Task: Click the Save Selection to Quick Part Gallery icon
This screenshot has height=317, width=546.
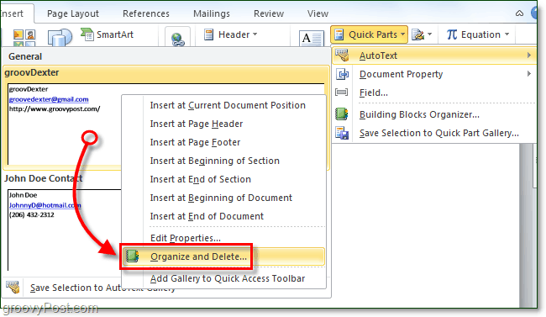Action: point(342,133)
